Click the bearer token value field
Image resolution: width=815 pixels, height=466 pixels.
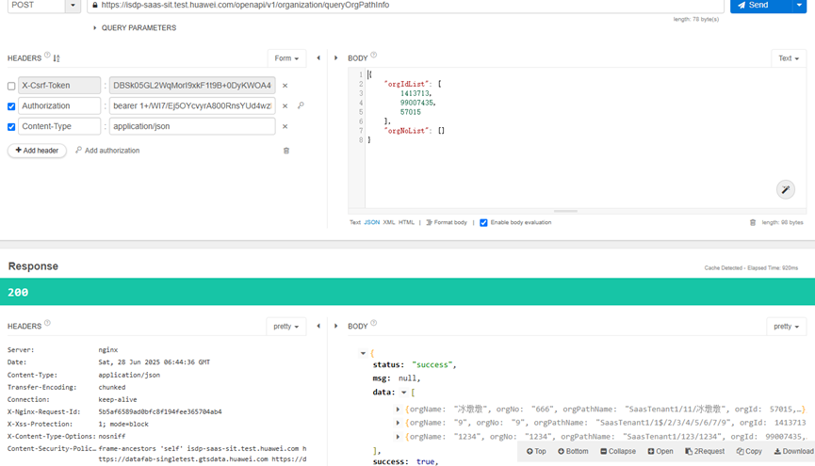(192, 105)
